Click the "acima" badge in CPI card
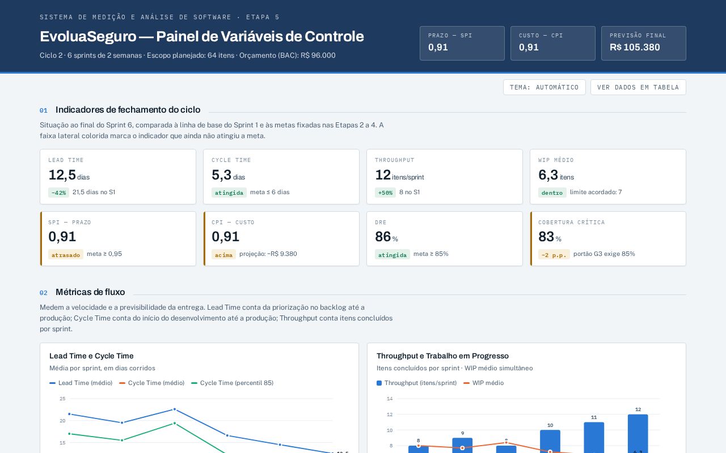726x453 pixels. [223, 254]
